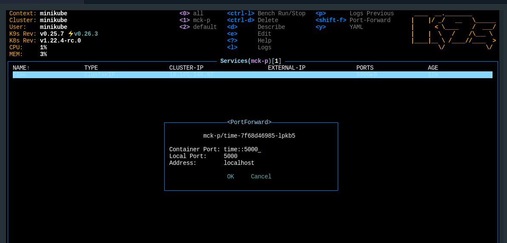Click the Port-Forward shortcut hint
Image resolution: width=507 pixels, height=243 pixels.
[370, 20]
